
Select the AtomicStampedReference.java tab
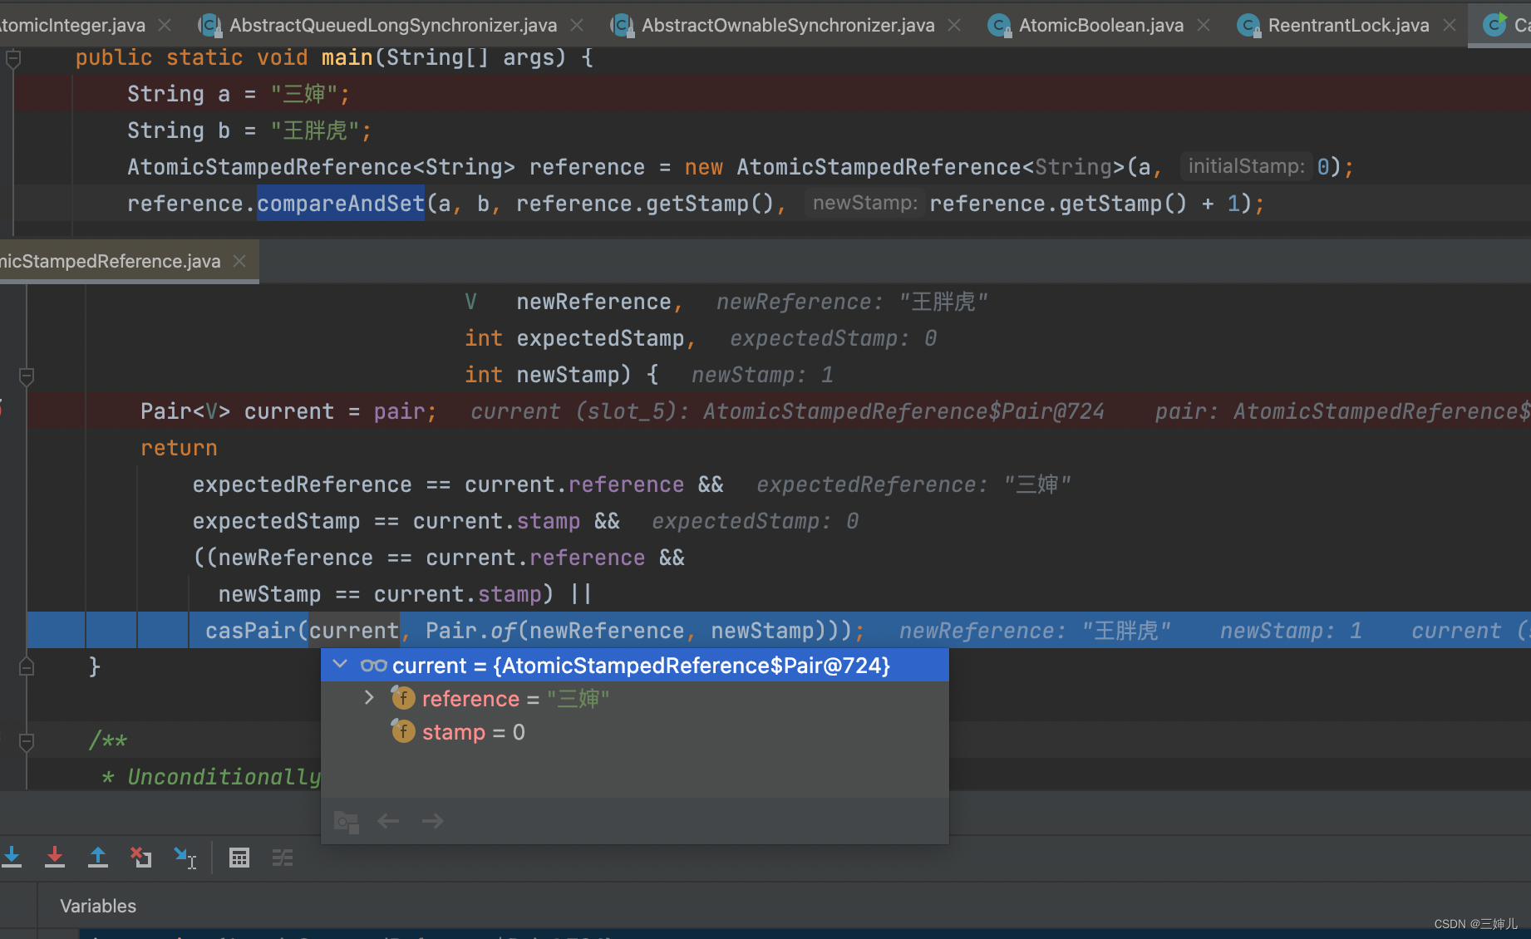pos(111,261)
